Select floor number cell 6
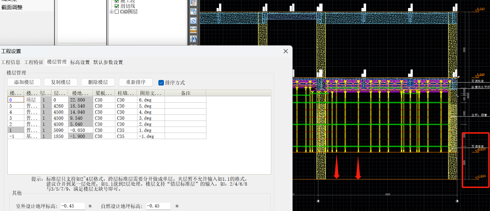The image size is (490, 211). tap(16, 100)
